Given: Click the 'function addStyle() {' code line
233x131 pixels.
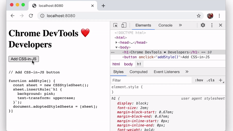Looking at the screenshot, I should 32,81.
